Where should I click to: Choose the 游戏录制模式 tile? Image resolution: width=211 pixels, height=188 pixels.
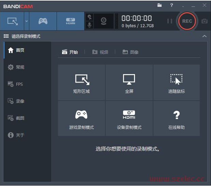point(81,118)
